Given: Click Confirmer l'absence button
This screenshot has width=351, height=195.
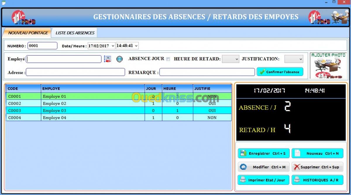Looking at the screenshot, I should point(280,72).
